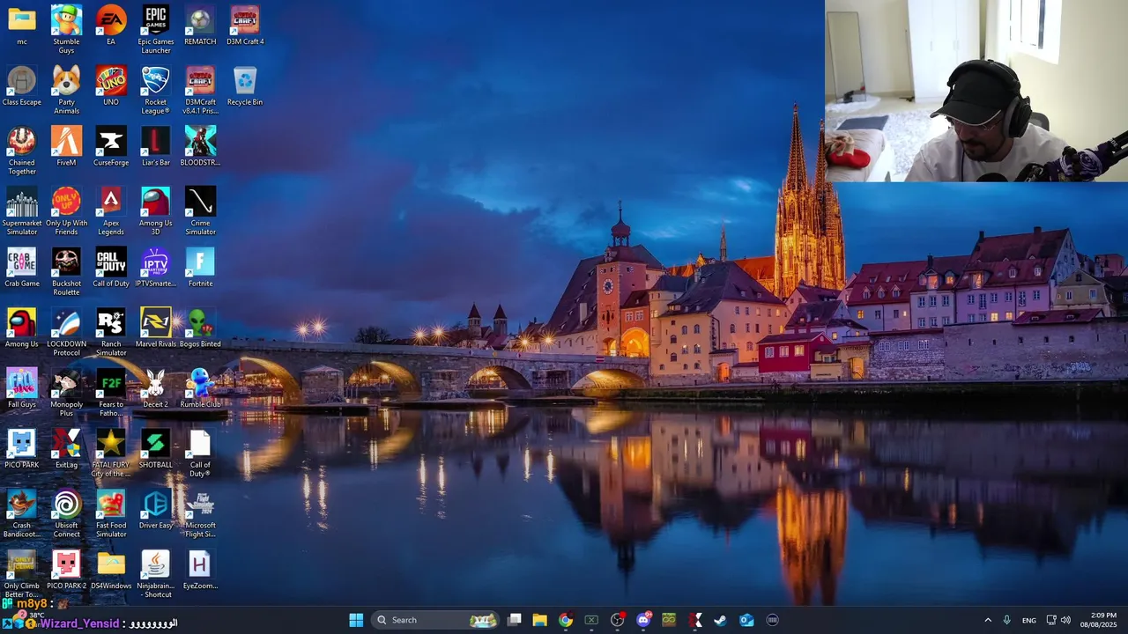Screen dimensions: 1128x634
Task: Select the Ranch Simulator icon
Action: pos(111,332)
